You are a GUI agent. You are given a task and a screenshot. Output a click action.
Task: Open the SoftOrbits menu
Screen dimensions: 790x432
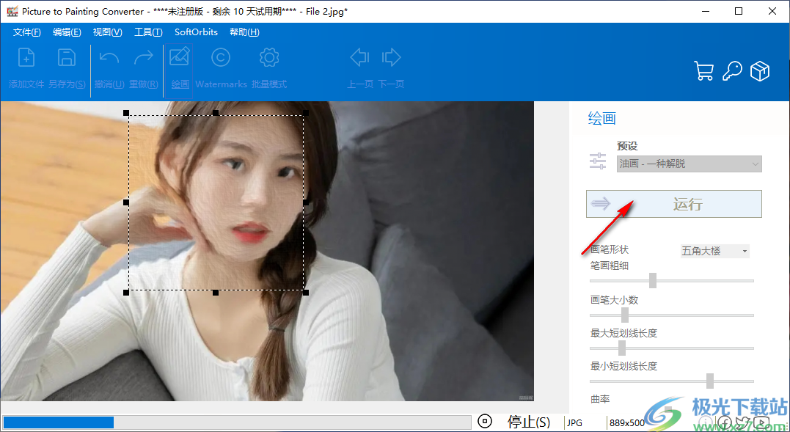click(x=196, y=32)
